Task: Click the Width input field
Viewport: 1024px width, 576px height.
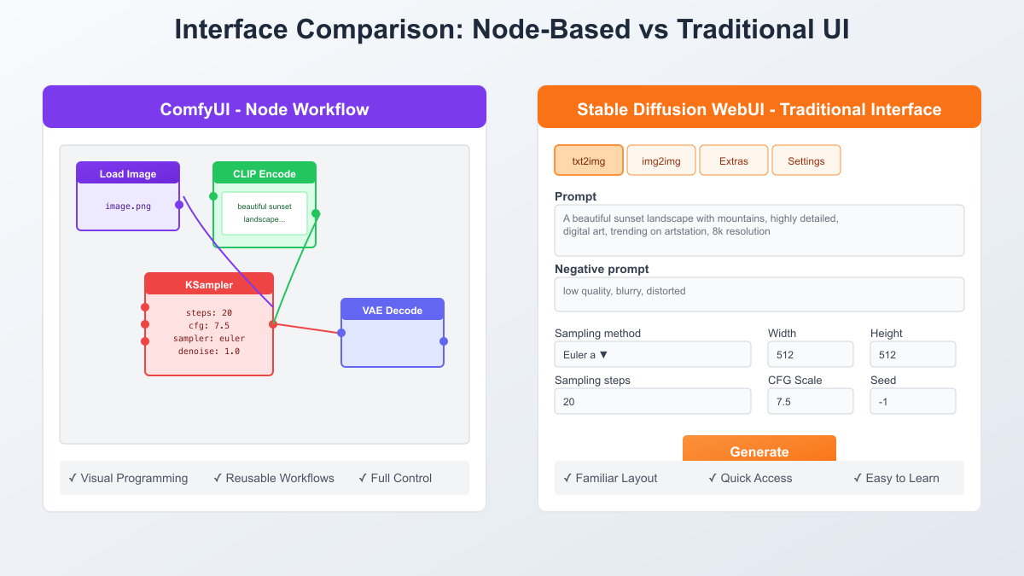Action: pyautogui.click(x=811, y=354)
